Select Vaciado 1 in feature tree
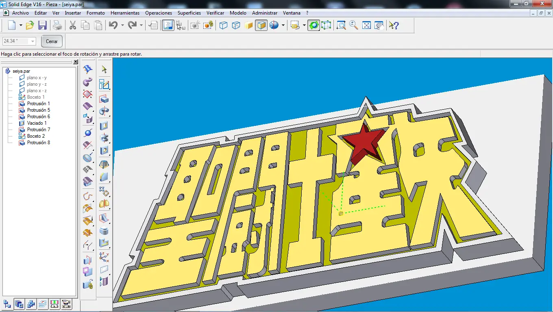Viewport: 553px width, 312px height. [x=37, y=123]
